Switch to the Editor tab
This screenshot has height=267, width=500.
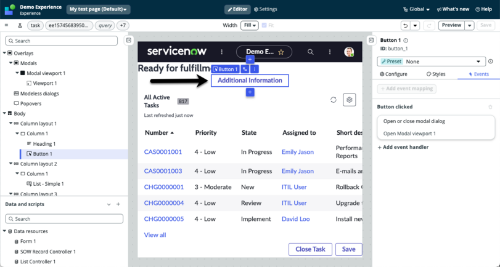tap(237, 9)
